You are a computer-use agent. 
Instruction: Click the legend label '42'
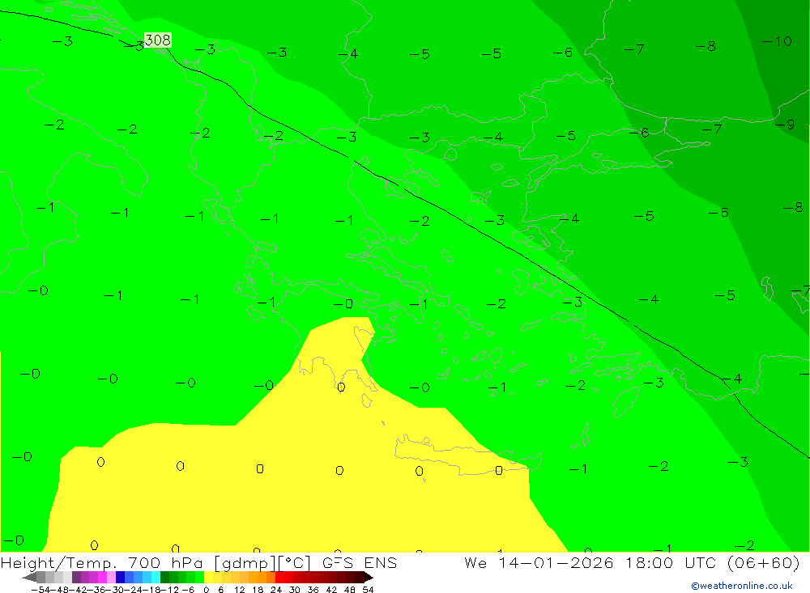click(331, 590)
